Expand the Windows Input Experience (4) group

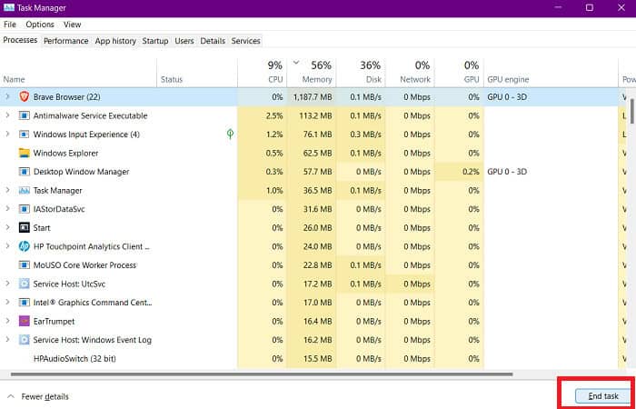click(x=7, y=135)
